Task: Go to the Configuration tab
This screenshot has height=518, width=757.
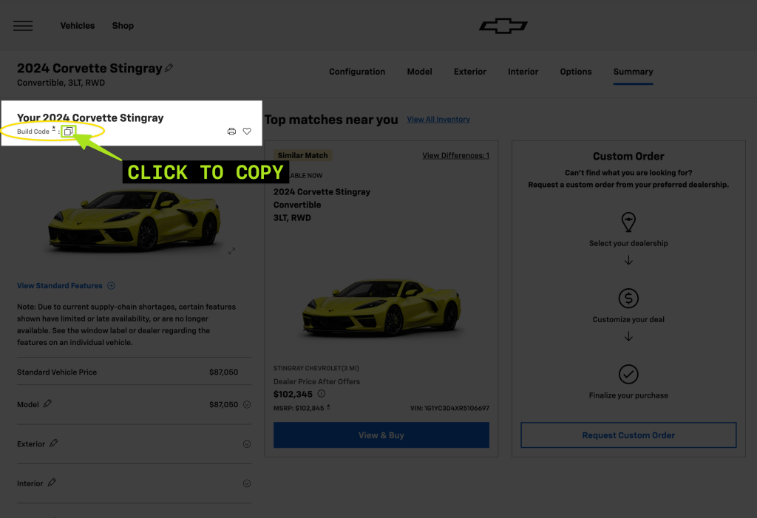Action: (357, 72)
